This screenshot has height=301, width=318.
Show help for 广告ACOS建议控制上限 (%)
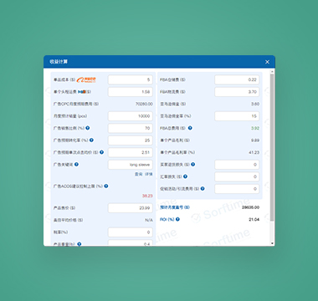pyautogui.click(x=106, y=186)
